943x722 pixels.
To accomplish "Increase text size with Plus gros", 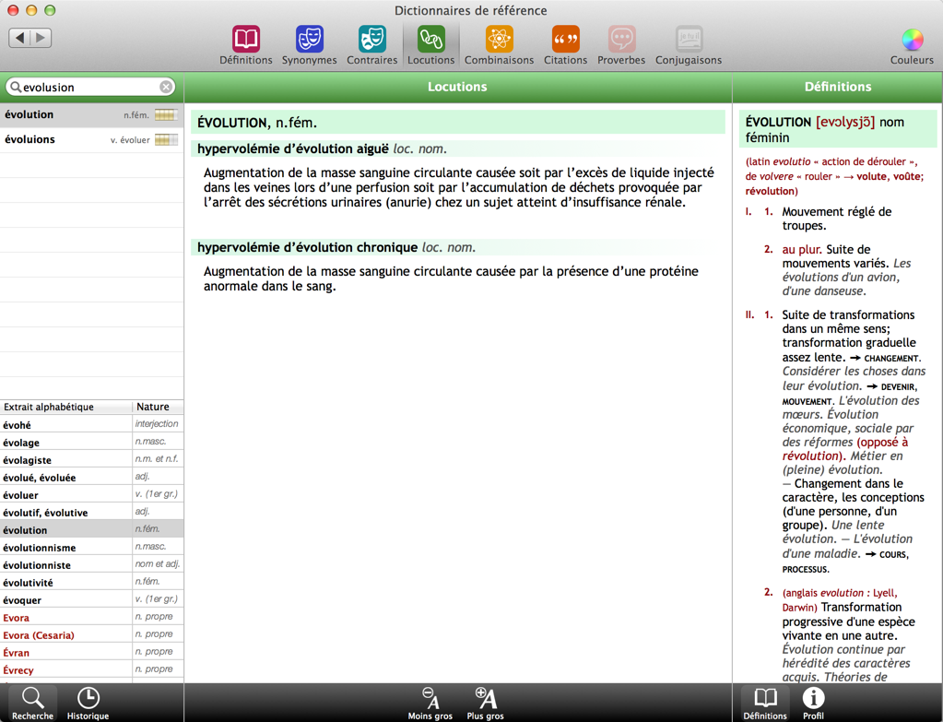I will 486,703.
